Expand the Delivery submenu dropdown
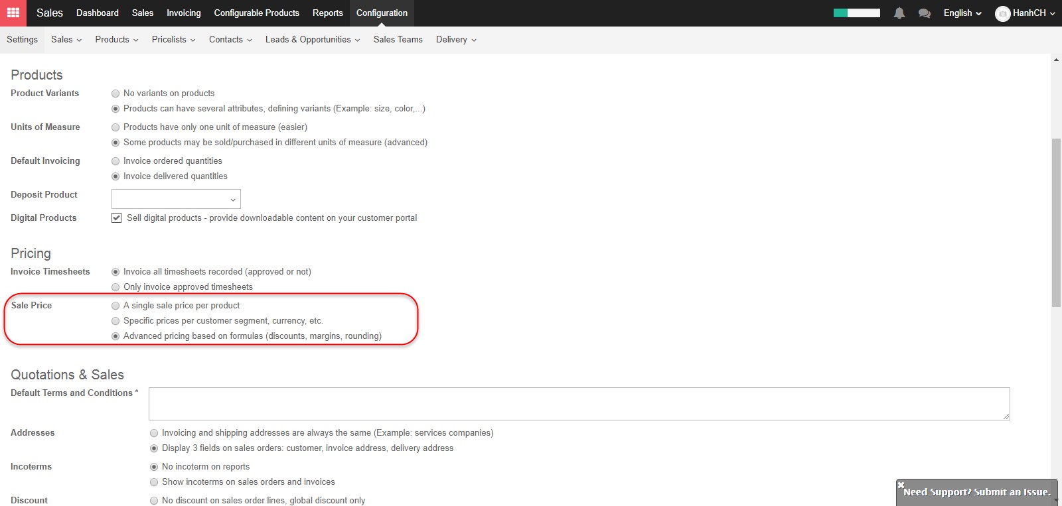 pyautogui.click(x=456, y=40)
